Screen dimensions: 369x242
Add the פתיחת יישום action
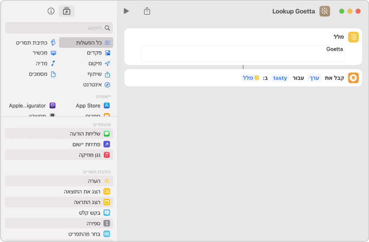[x=59, y=144]
